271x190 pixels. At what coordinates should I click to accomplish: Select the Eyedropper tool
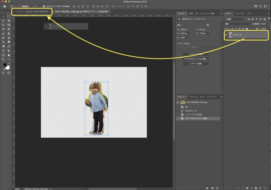(3, 29)
